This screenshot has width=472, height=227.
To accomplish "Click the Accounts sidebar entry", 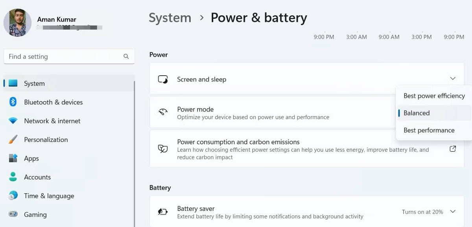I will (x=37, y=177).
